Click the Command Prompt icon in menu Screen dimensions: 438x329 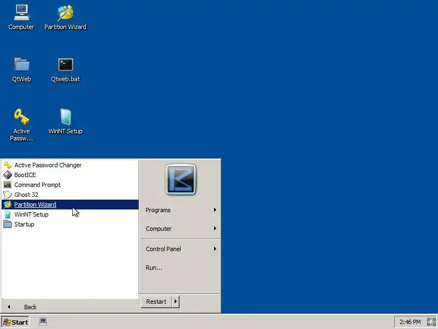tap(8, 185)
